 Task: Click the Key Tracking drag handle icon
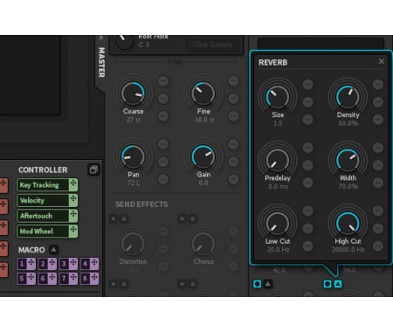coord(73,184)
